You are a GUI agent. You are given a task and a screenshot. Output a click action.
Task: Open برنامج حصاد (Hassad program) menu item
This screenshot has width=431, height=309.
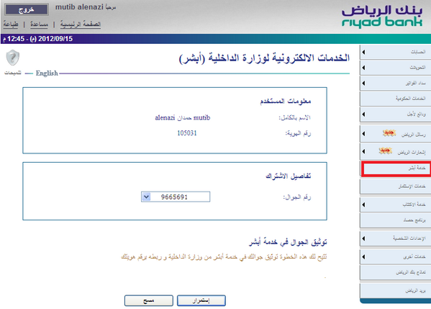click(395, 220)
